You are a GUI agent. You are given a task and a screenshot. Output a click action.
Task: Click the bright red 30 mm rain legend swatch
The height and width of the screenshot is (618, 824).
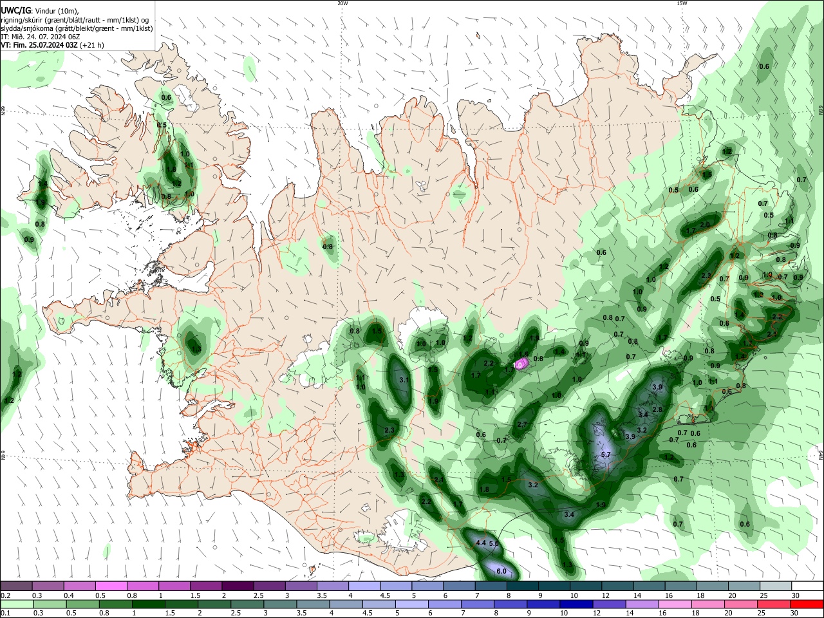[807, 604]
